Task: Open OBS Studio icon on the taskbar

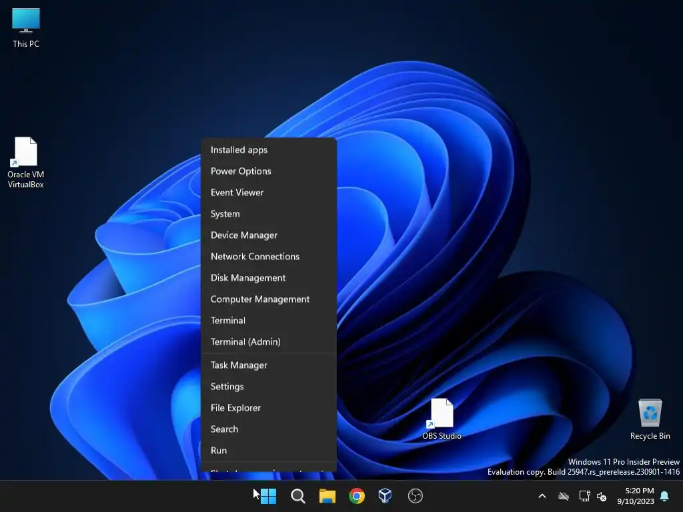Action: (415, 496)
